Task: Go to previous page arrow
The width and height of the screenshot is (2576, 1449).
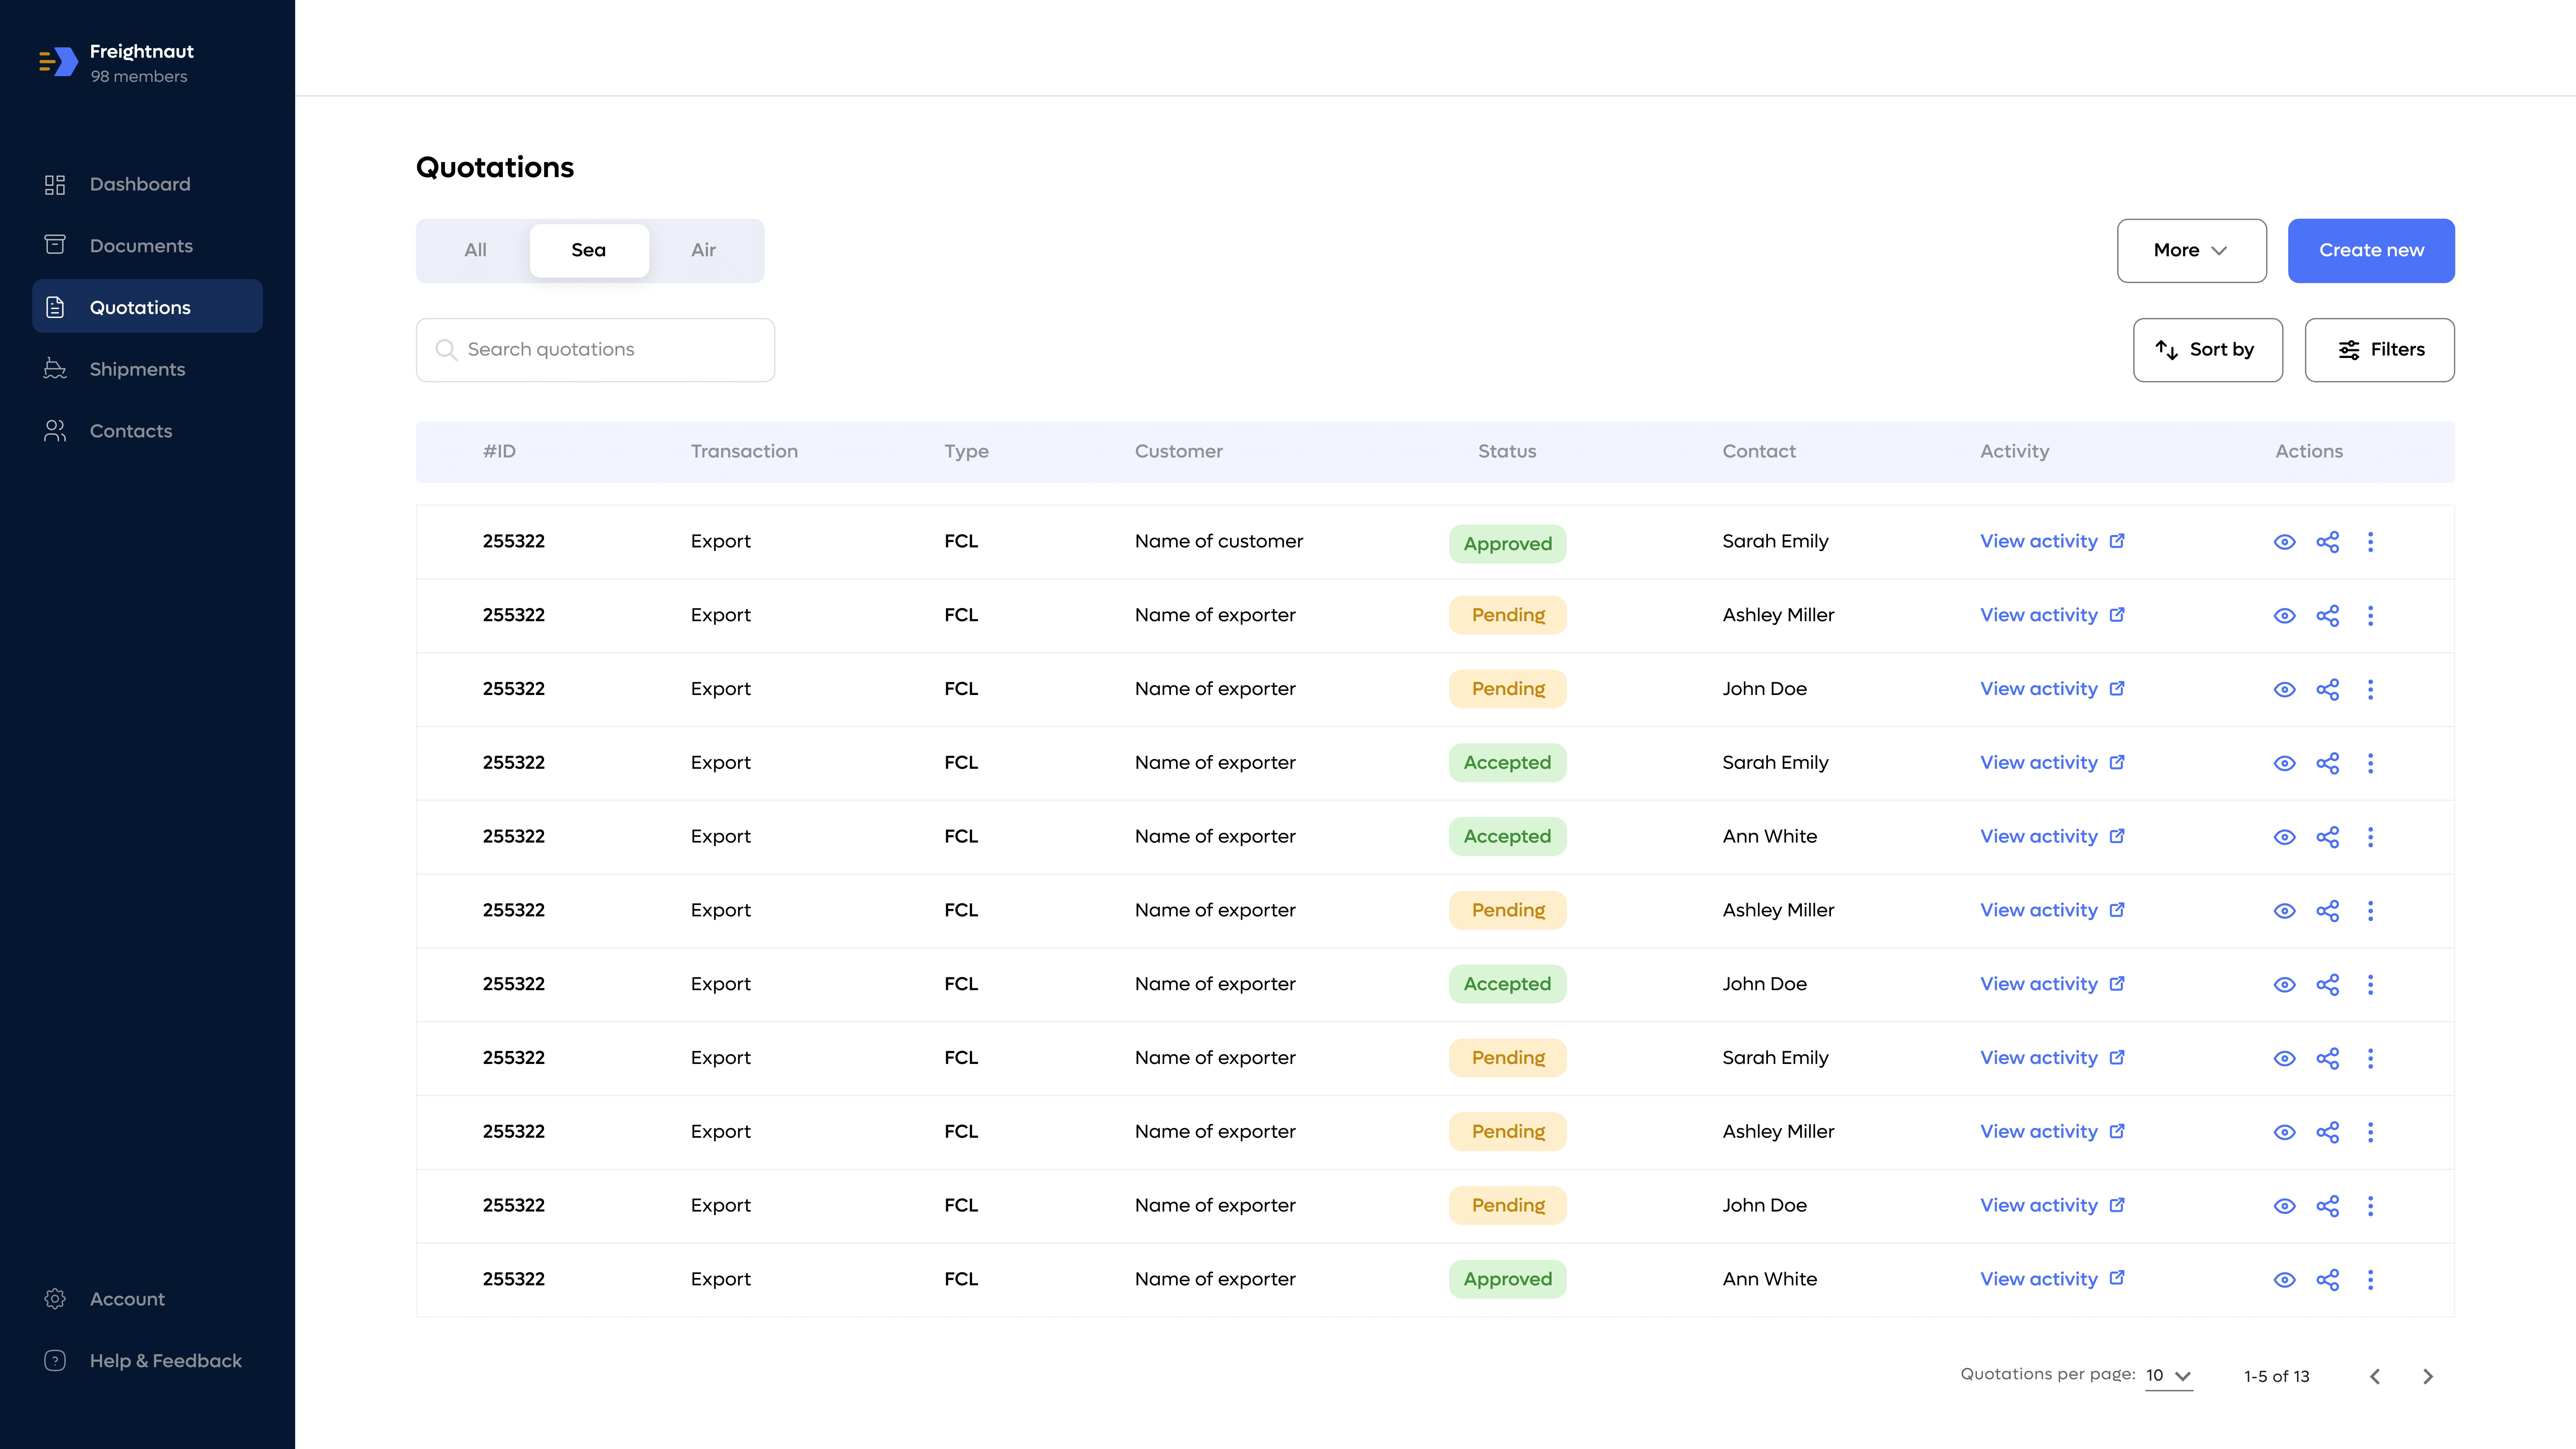Action: (x=2375, y=1376)
